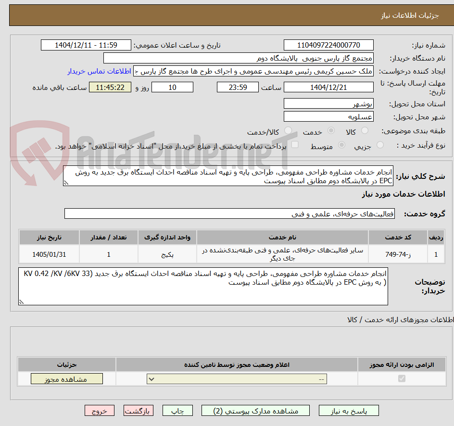This screenshot has width=454, height=426.
Task: Click the مشاهده مجوز button
Action: 66,379
